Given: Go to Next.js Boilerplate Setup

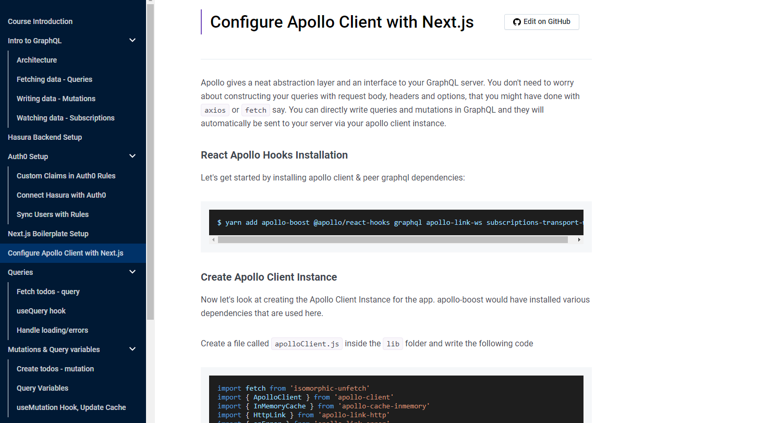Looking at the screenshot, I should pyautogui.click(x=48, y=234).
